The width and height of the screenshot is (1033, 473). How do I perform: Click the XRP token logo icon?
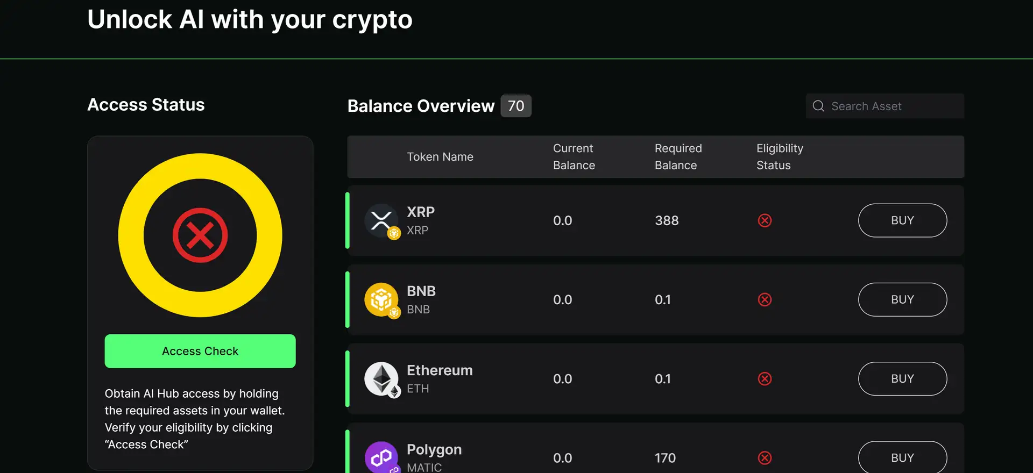[x=381, y=220]
